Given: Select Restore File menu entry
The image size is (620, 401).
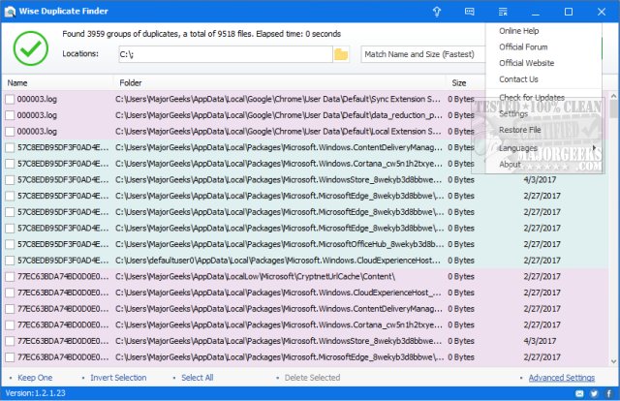Looking at the screenshot, I should (x=519, y=130).
